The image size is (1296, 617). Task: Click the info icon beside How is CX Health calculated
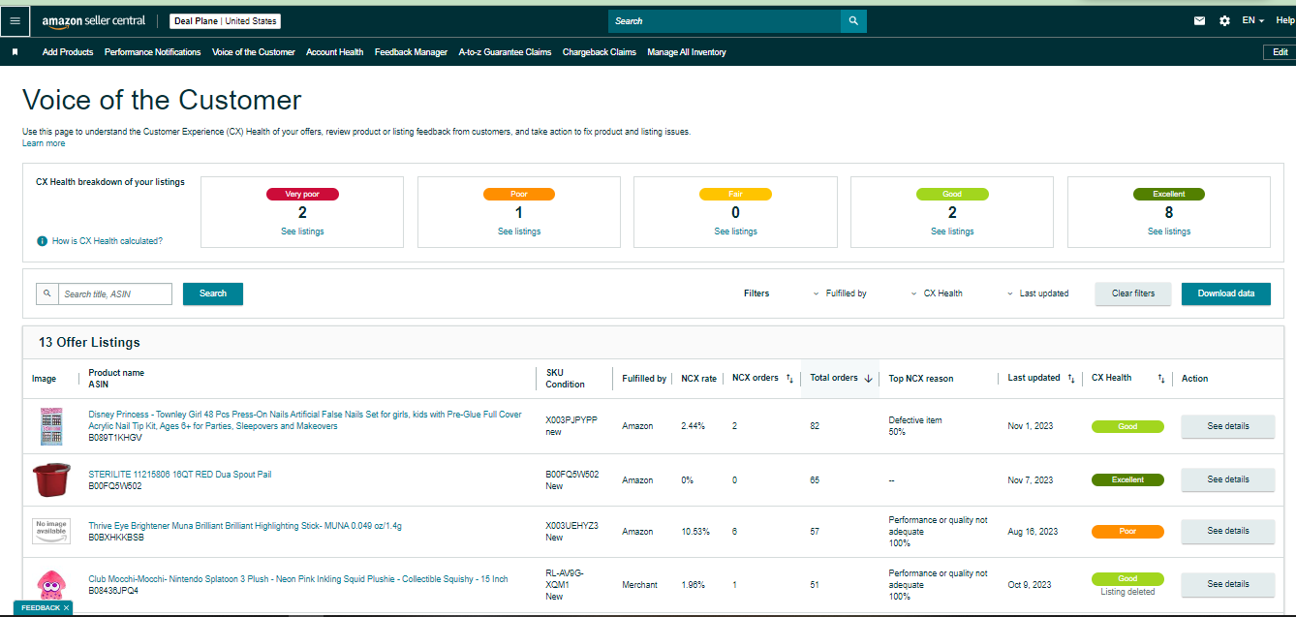click(42, 241)
